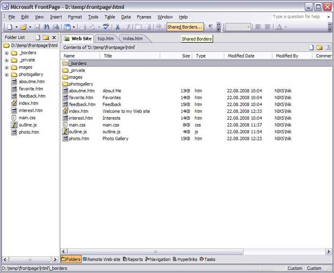Open the Standard toolbar options chevron
This screenshot has width=334, height=273.
[x=219, y=27]
